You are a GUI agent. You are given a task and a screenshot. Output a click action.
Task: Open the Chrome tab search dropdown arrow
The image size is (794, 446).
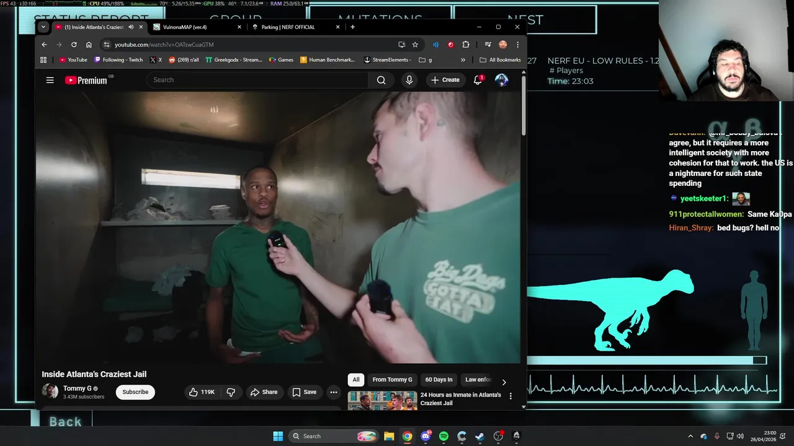tap(43, 27)
